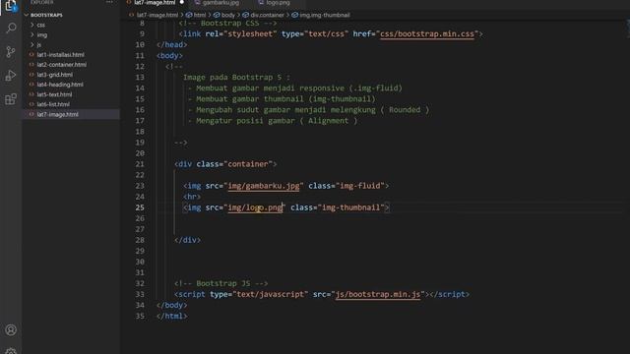Click "Membuat gambar menjadi responsive" comment line
The image size is (630, 354).
[x=295, y=88]
